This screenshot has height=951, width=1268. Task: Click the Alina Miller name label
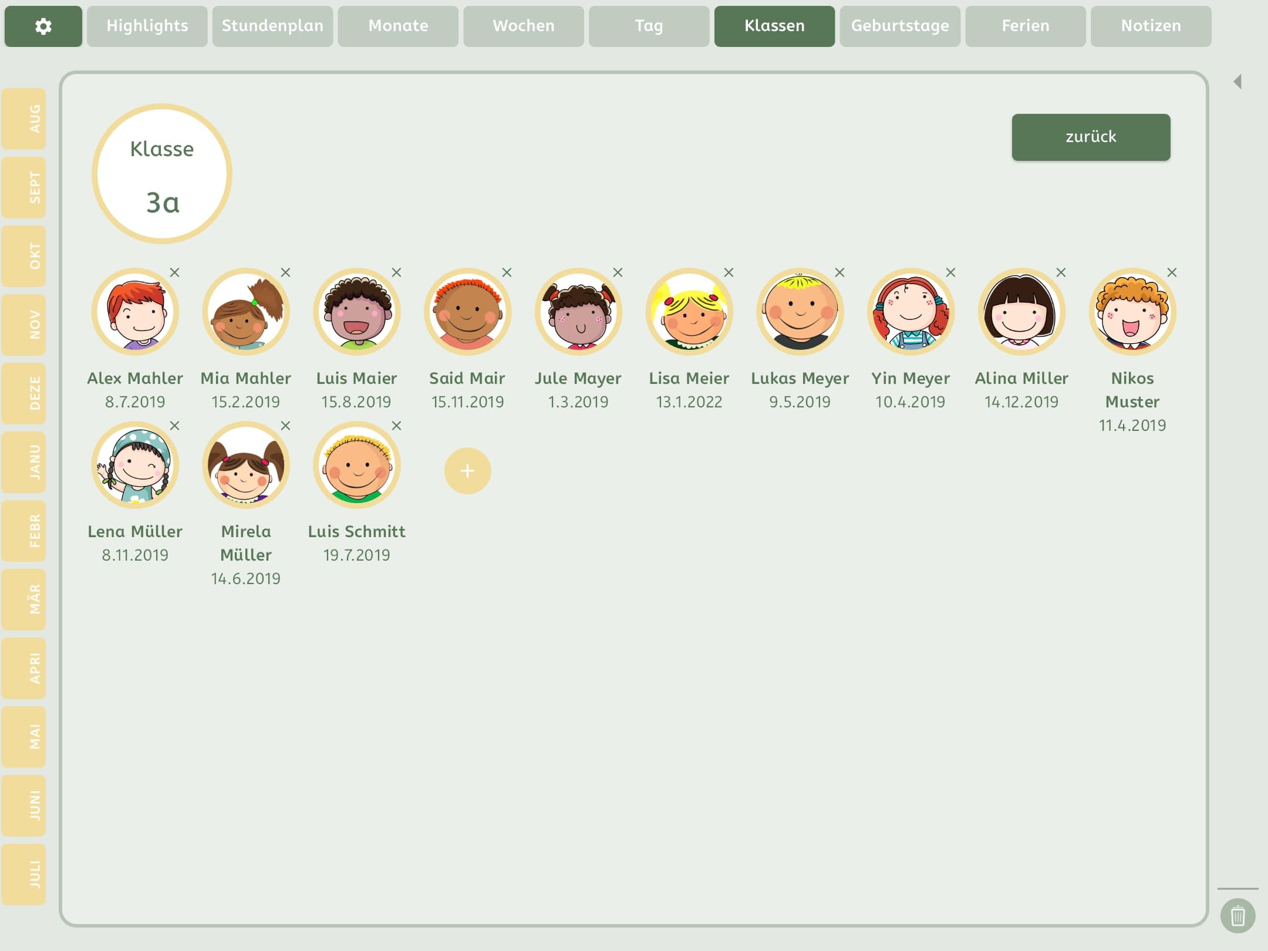[1021, 378]
